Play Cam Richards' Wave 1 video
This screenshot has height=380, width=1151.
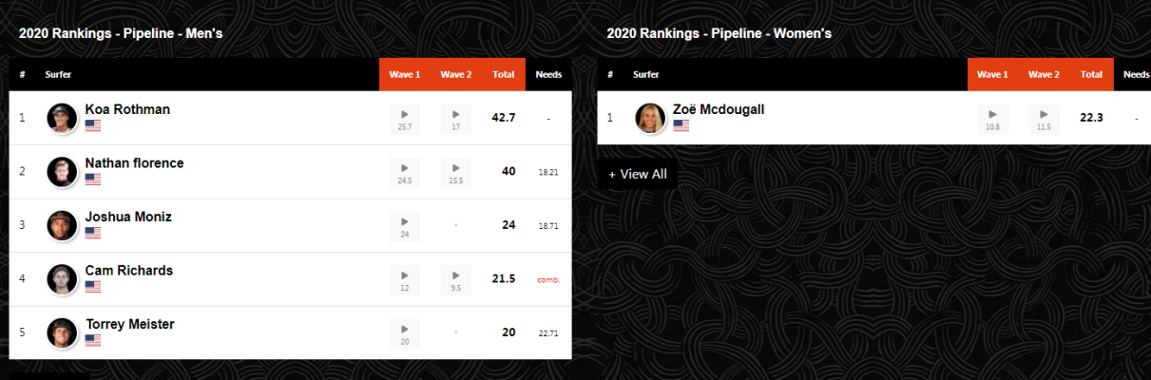(405, 280)
